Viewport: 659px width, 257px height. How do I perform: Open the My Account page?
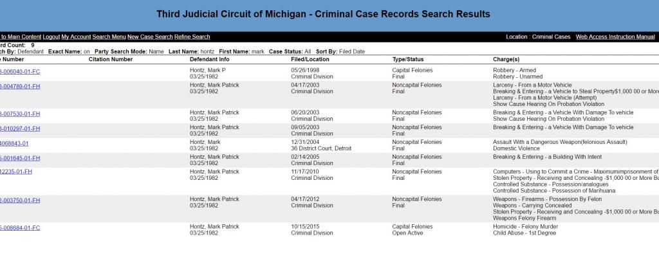coord(76,37)
